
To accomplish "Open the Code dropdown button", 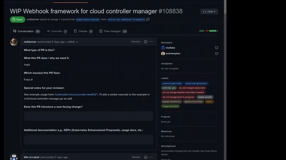I will (x=209, y=12).
